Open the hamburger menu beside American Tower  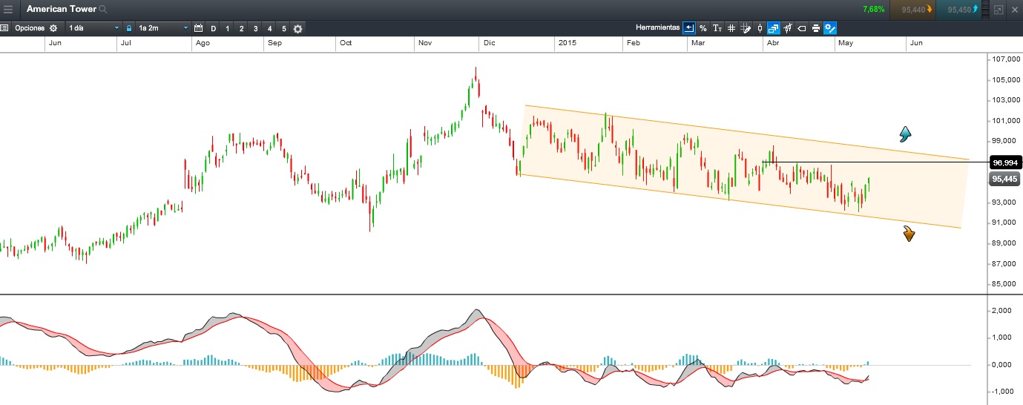point(8,10)
